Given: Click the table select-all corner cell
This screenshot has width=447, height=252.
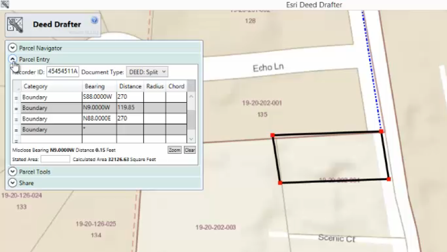Looking at the screenshot, I should 17,86.
